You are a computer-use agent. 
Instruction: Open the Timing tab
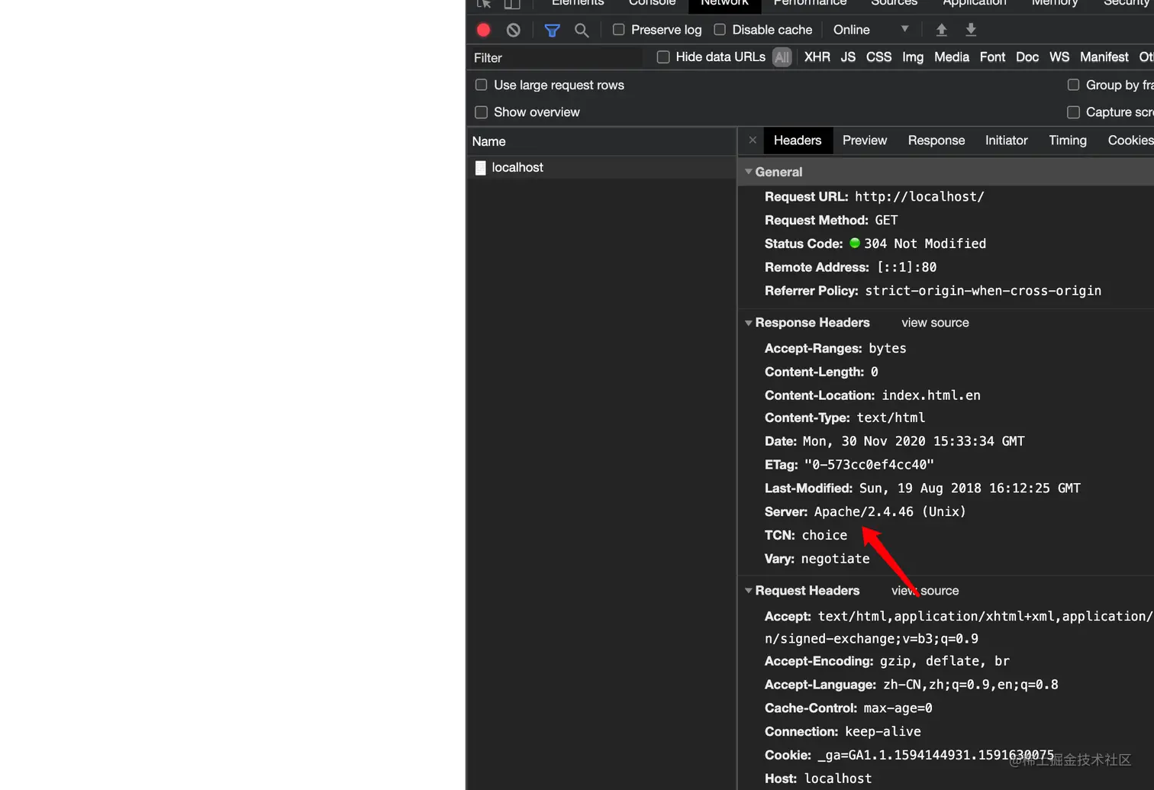click(1068, 140)
